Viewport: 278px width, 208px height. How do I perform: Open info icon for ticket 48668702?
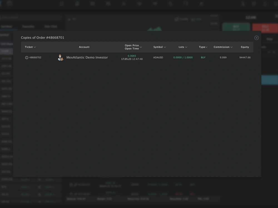pos(27,58)
